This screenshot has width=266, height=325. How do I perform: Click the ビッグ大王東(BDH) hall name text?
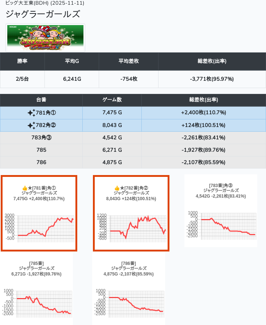point(27,3)
